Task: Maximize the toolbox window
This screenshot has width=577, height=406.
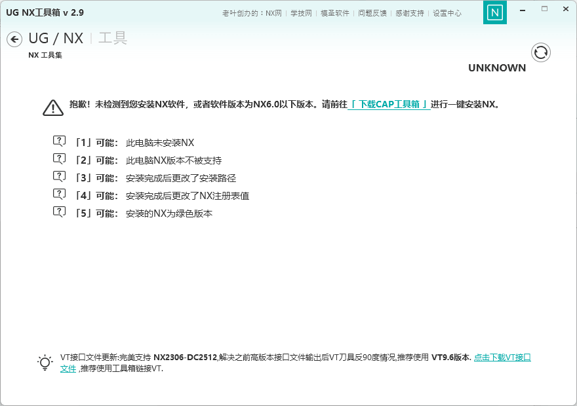Action: coord(545,9)
